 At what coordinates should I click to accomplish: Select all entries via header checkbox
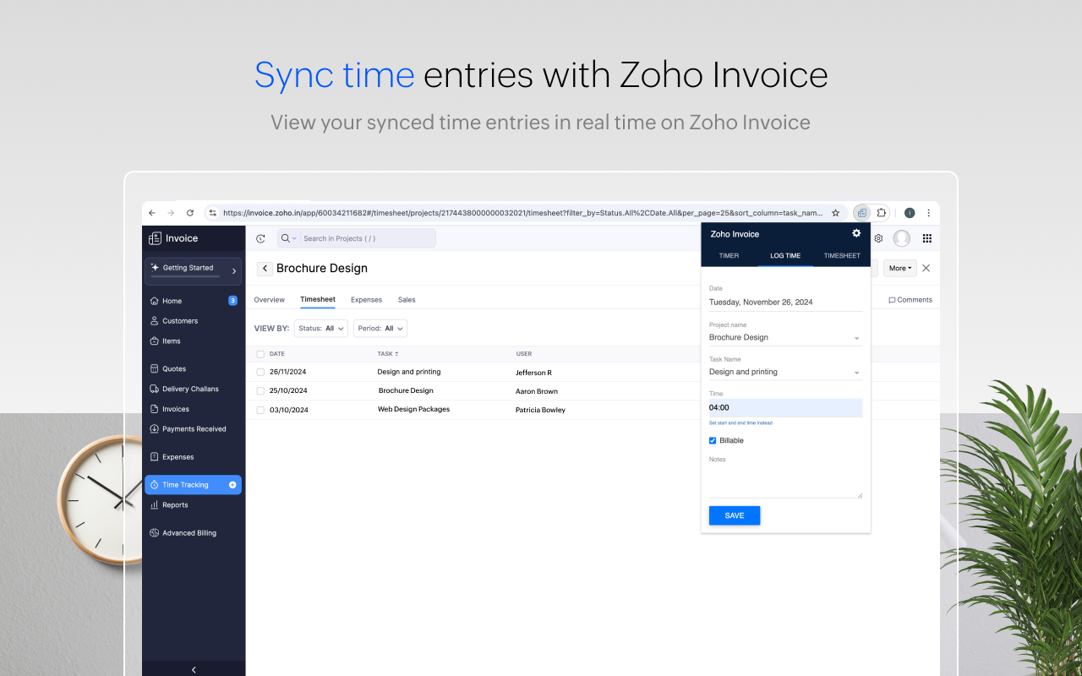coord(260,354)
